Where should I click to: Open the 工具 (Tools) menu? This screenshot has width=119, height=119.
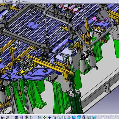4,1
